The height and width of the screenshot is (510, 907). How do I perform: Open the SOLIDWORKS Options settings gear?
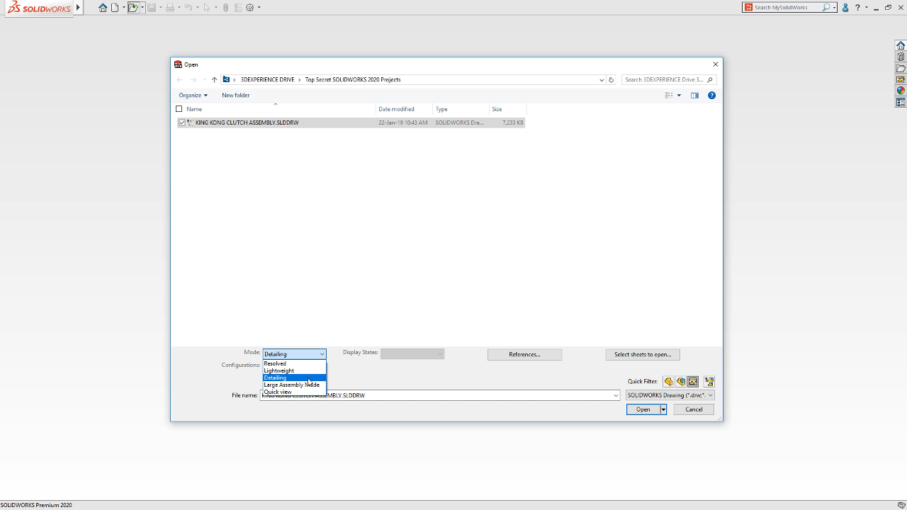249,7
